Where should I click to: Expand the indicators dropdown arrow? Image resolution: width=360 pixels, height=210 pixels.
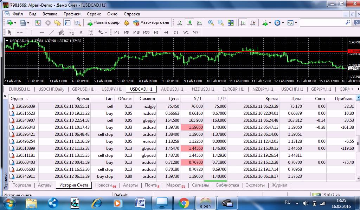pyautogui.click(x=270, y=23)
